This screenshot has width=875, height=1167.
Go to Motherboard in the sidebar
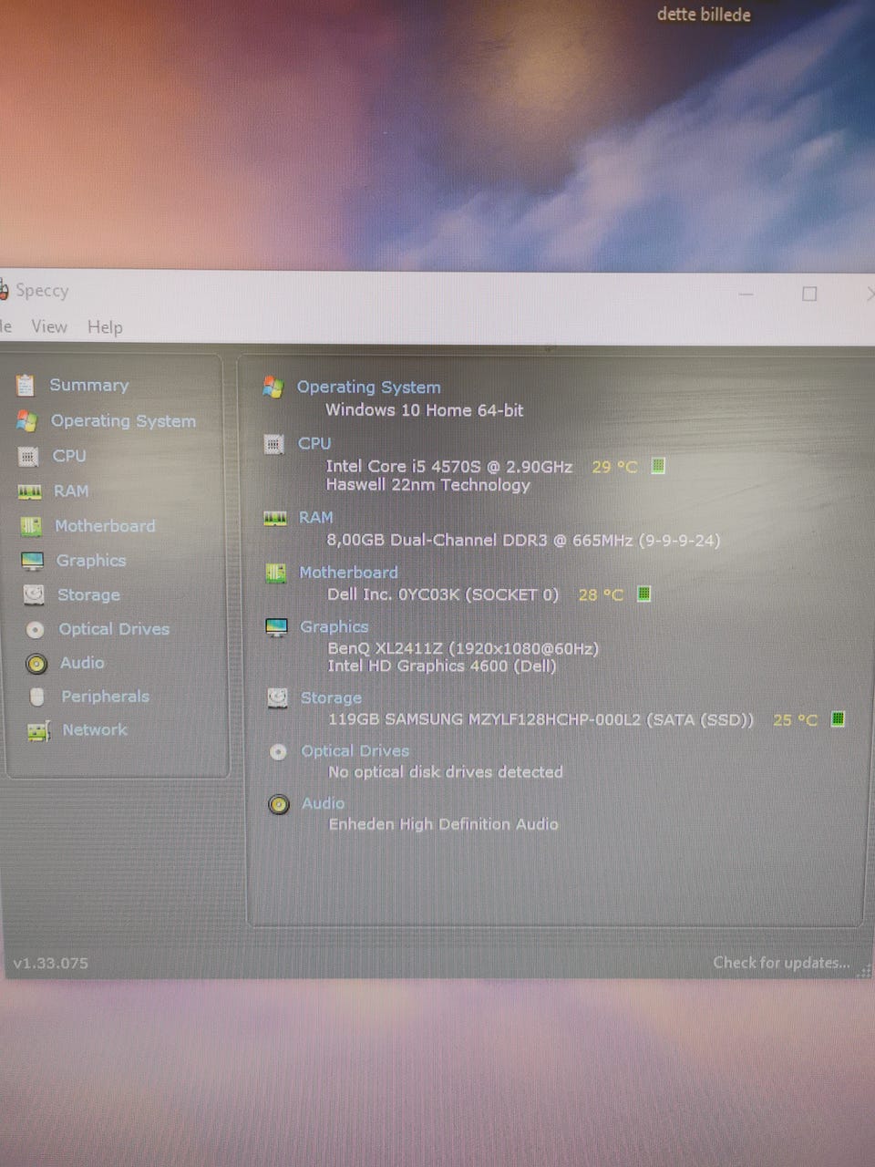(105, 526)
